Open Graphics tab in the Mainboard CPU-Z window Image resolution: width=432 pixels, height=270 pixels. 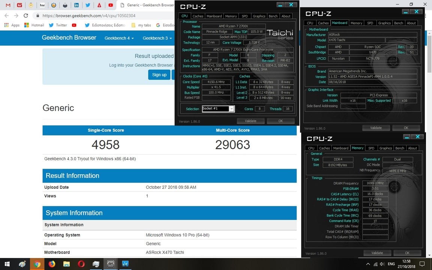(x=384, y=23)
